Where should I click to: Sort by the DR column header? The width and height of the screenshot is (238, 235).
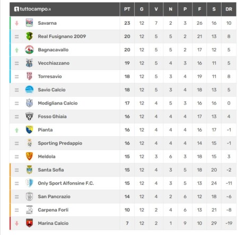click(229, 9)
